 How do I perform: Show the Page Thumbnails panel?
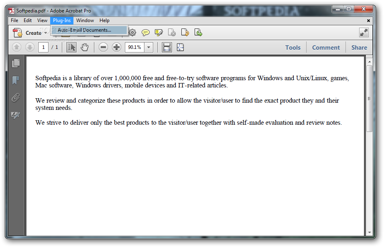click(16, 63)
